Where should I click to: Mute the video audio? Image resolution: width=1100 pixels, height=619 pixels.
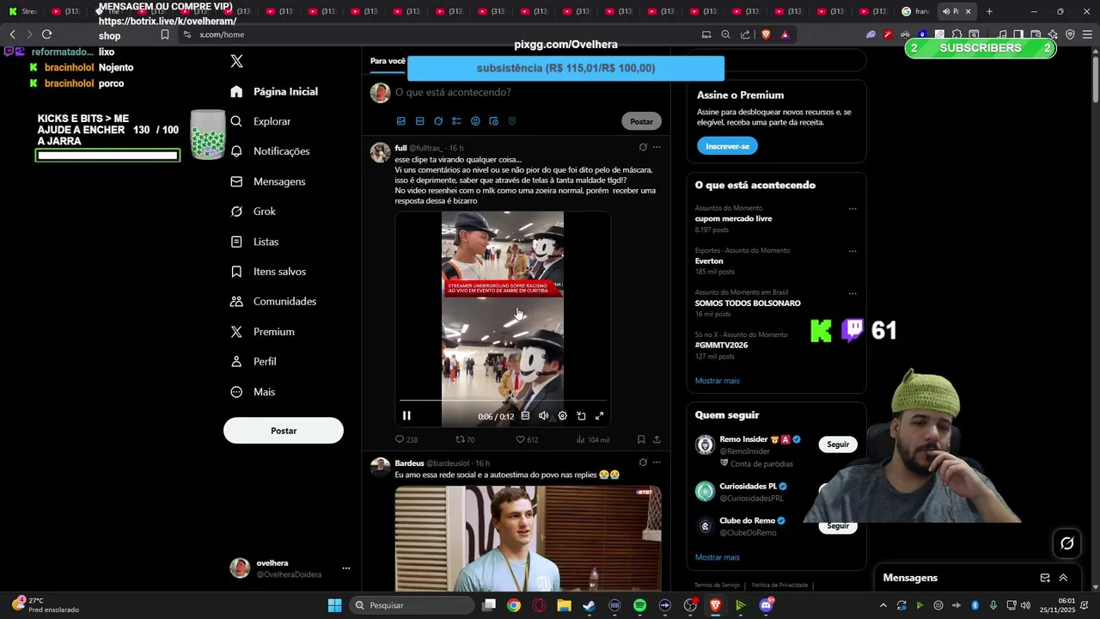pyautogui.click(x=543, y=416)
